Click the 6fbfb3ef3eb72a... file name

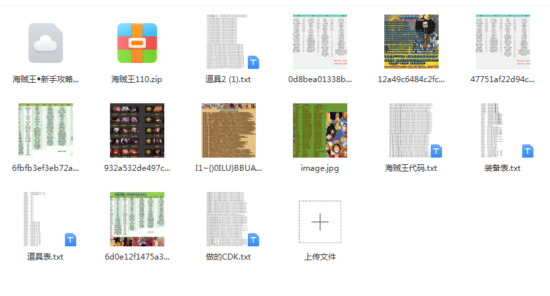46,168
